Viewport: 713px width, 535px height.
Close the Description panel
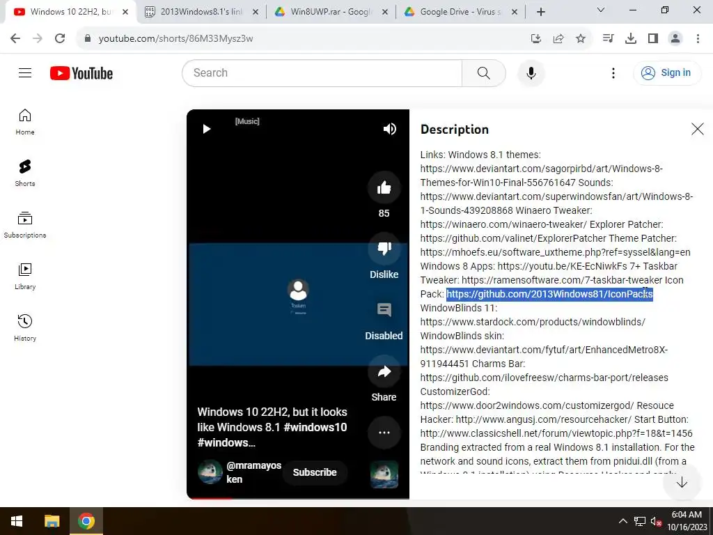(698, 129)
